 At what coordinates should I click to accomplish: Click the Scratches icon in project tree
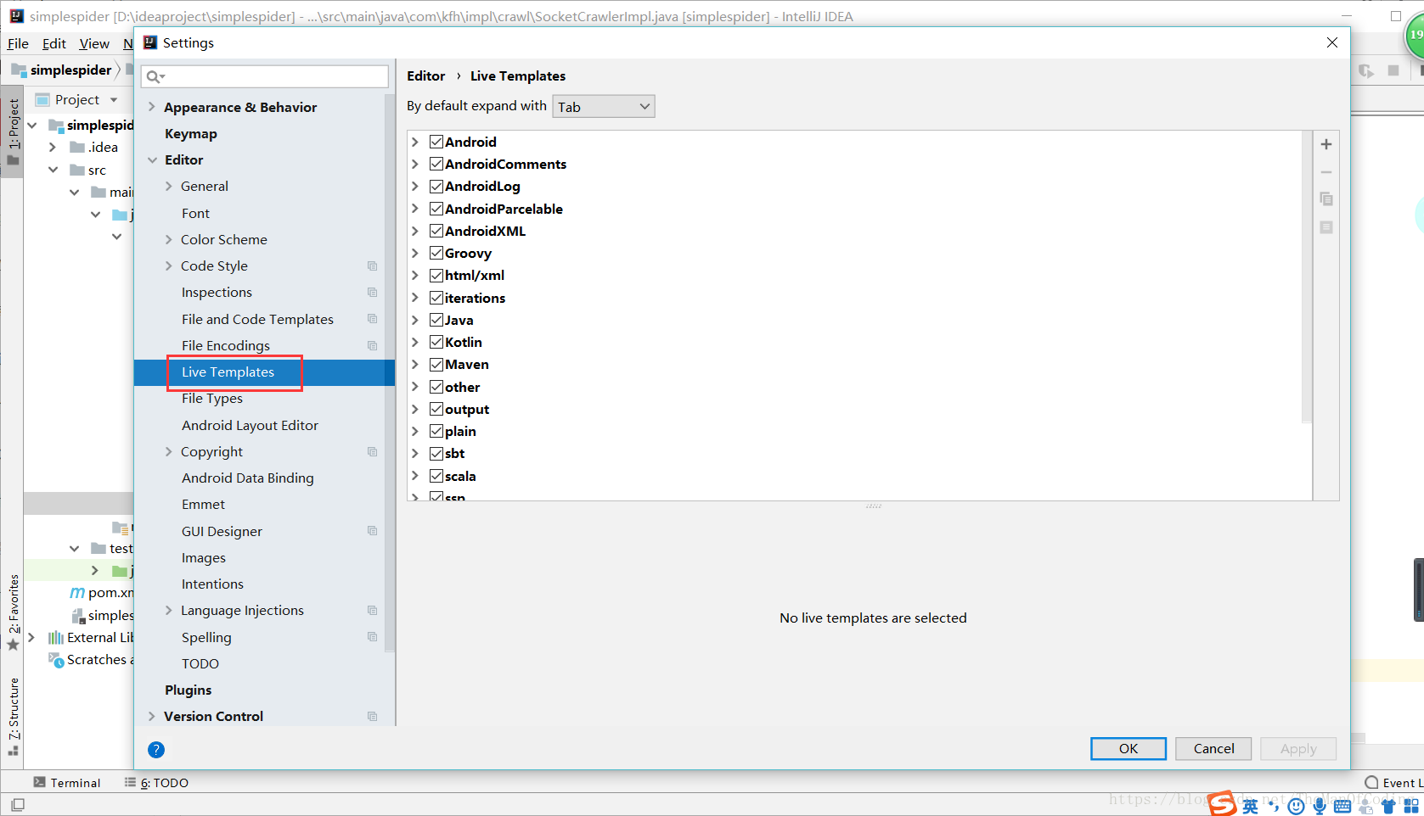pos(56,660)
